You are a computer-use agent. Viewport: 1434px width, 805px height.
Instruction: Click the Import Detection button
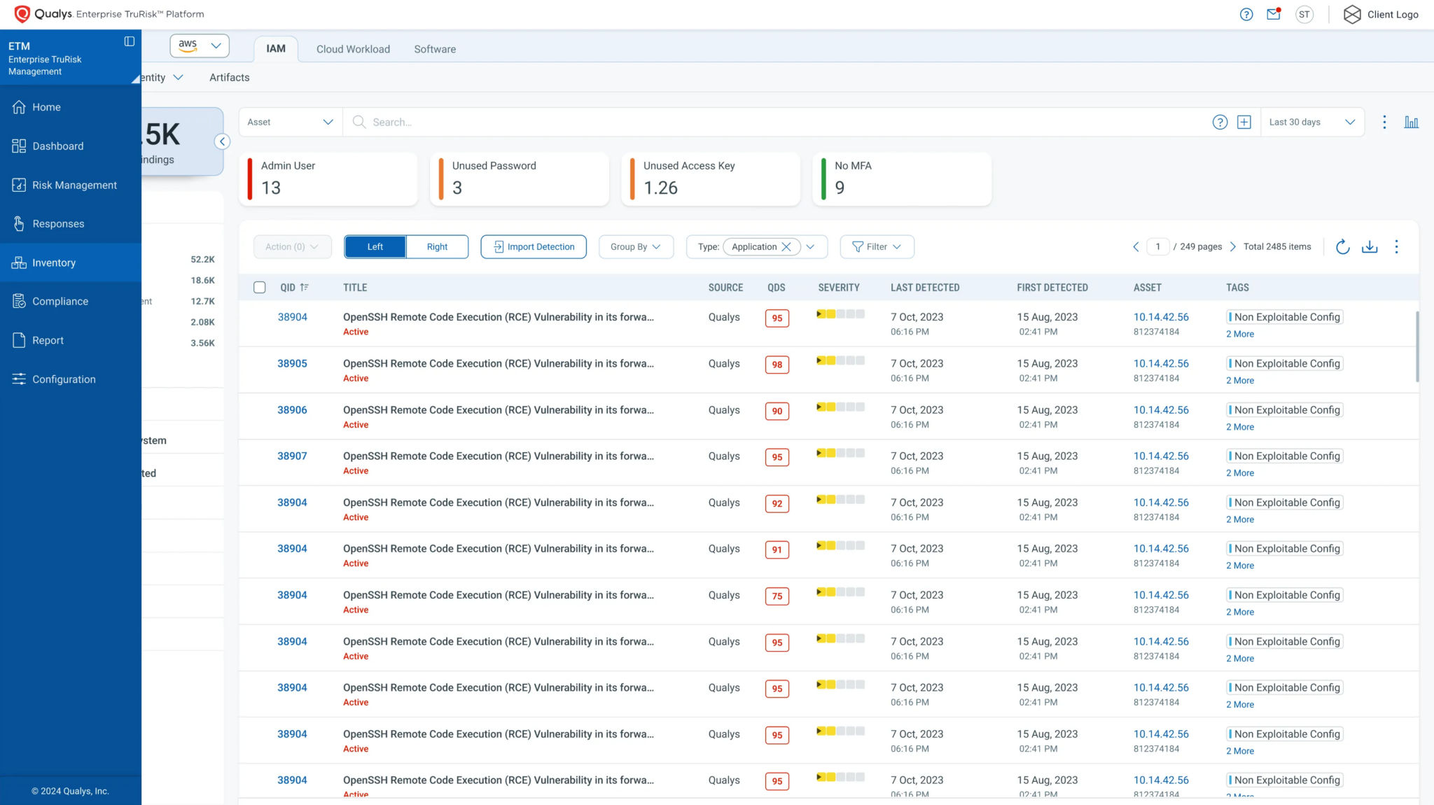pos(533,246)
